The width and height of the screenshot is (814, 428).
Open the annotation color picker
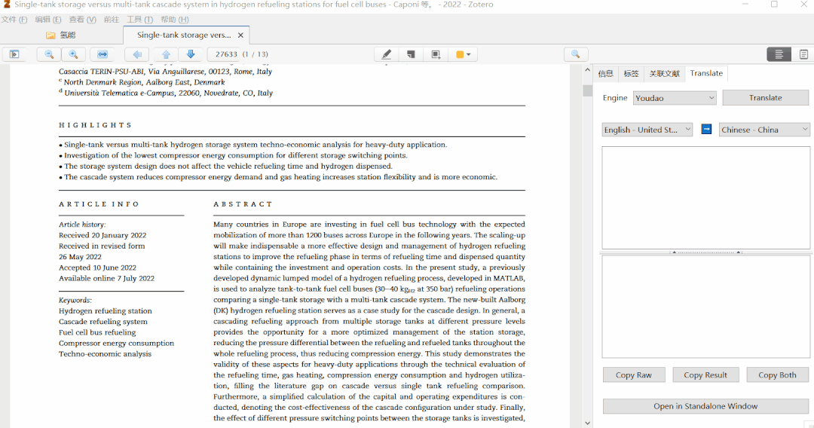464,54
